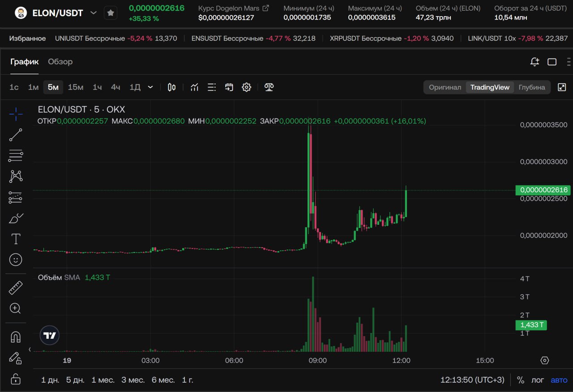
Task: Set timeframe to 4ч
Action: (115, 87)
